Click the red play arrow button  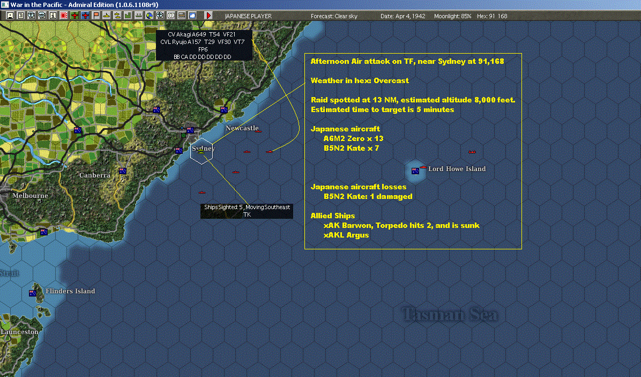(208, 16)
